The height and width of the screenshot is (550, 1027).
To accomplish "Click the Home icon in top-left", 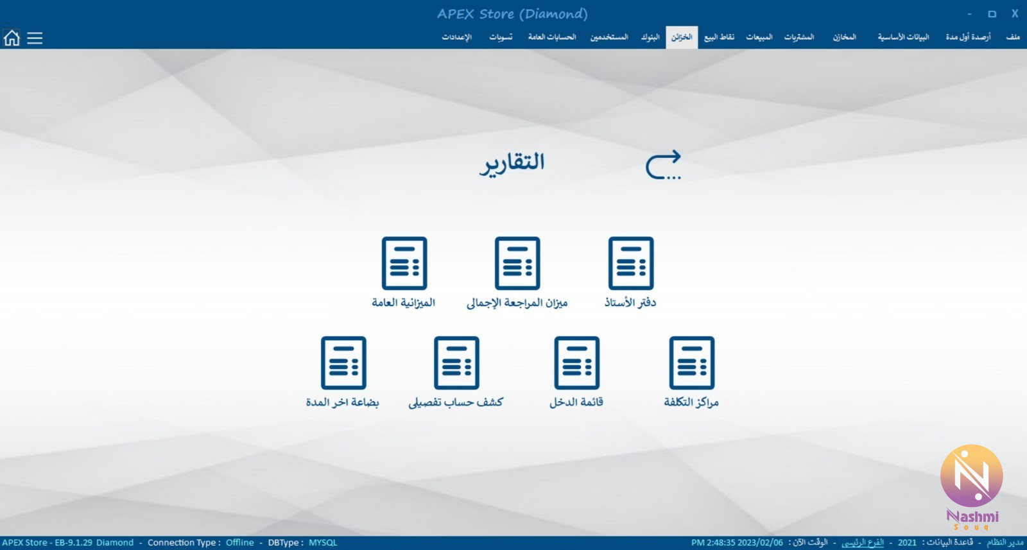I will click(12, 38).
